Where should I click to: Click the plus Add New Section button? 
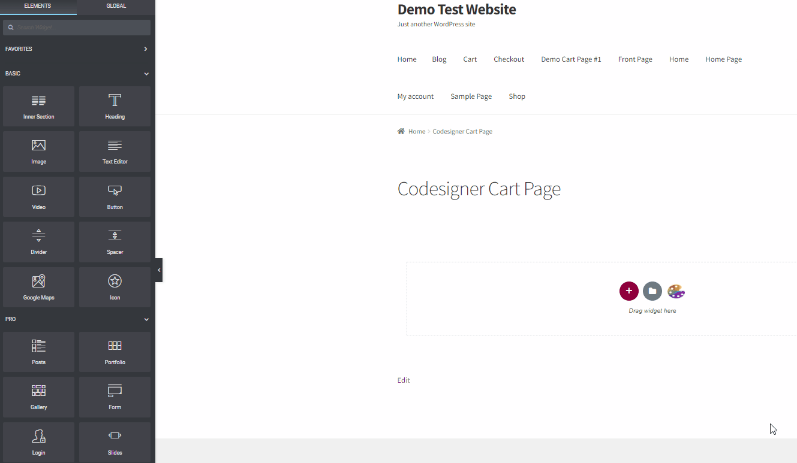[x=628, y=291]
